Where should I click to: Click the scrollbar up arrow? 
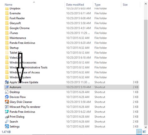146,4
